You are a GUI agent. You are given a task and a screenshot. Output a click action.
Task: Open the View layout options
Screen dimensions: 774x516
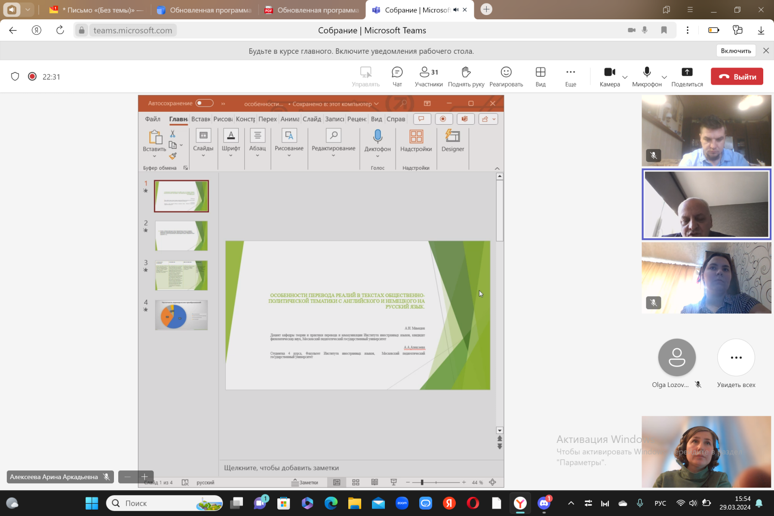pyautogui.click(x=541, y=77)
